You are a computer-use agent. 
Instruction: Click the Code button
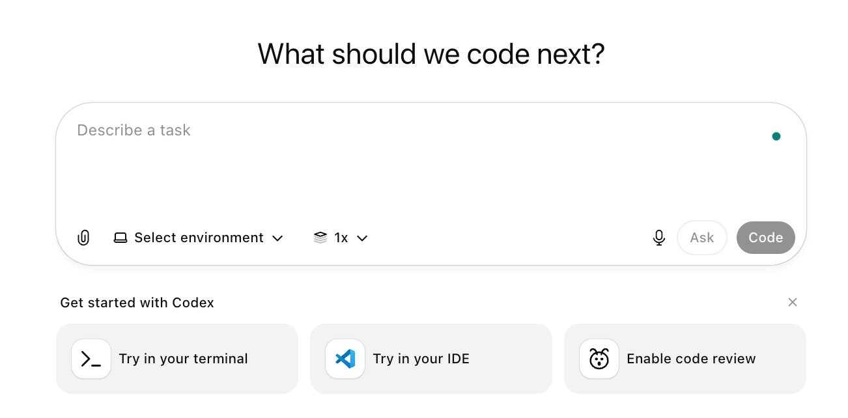pyautogui.click(x=766, y=238)
